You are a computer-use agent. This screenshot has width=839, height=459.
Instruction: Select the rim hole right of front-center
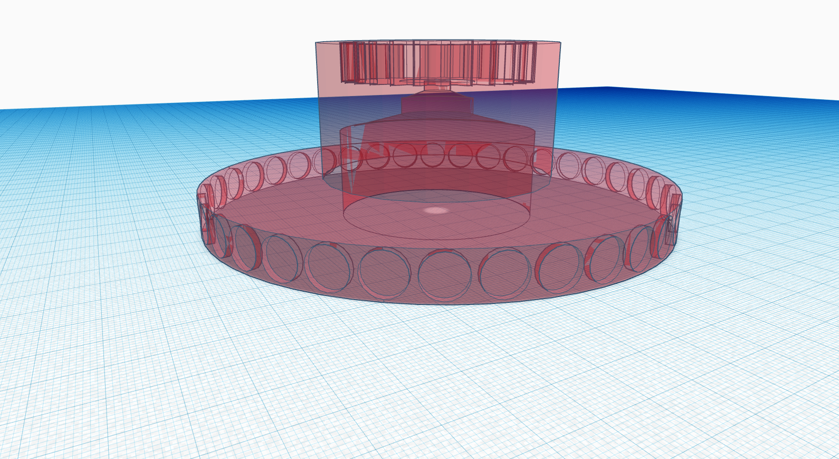coord(505,272)
